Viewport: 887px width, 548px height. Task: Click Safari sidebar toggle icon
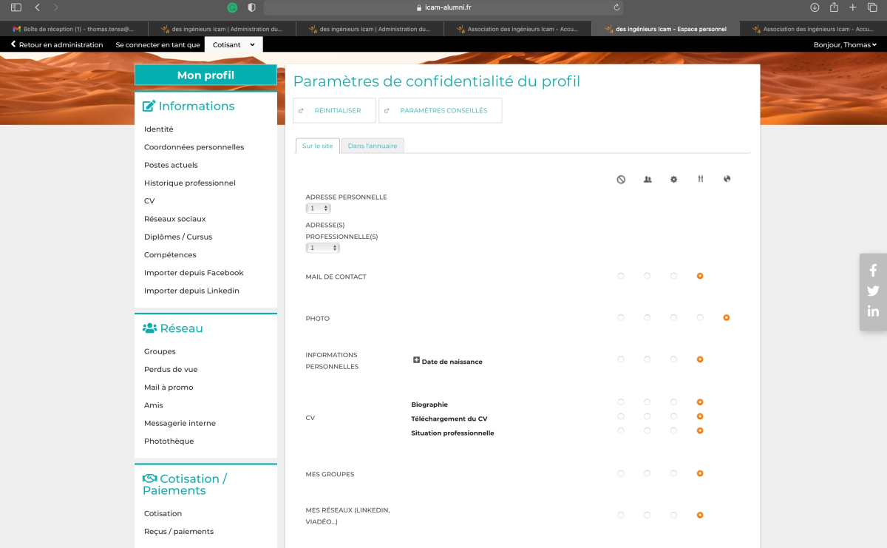click(16, 7)
